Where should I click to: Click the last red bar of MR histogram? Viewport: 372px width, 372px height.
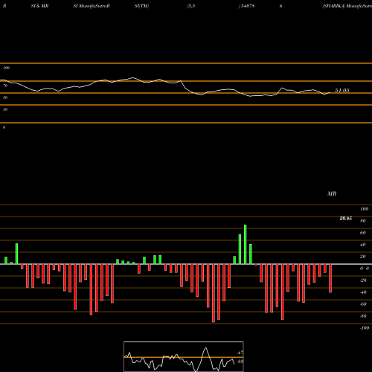pos(330,278)
